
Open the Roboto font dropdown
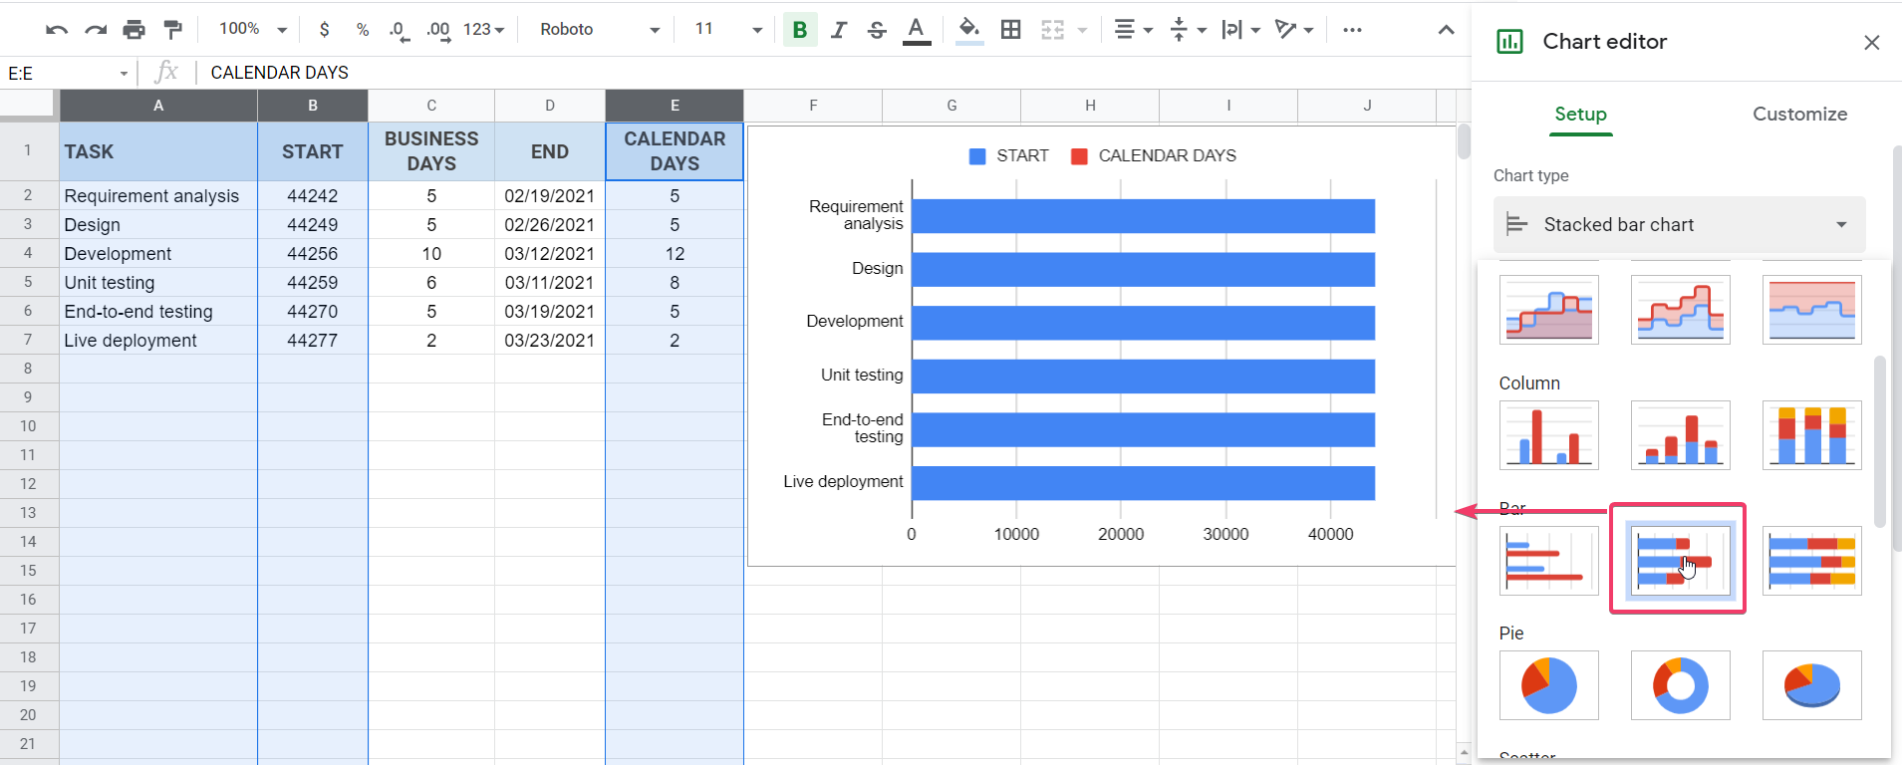(x=600, y=30)
